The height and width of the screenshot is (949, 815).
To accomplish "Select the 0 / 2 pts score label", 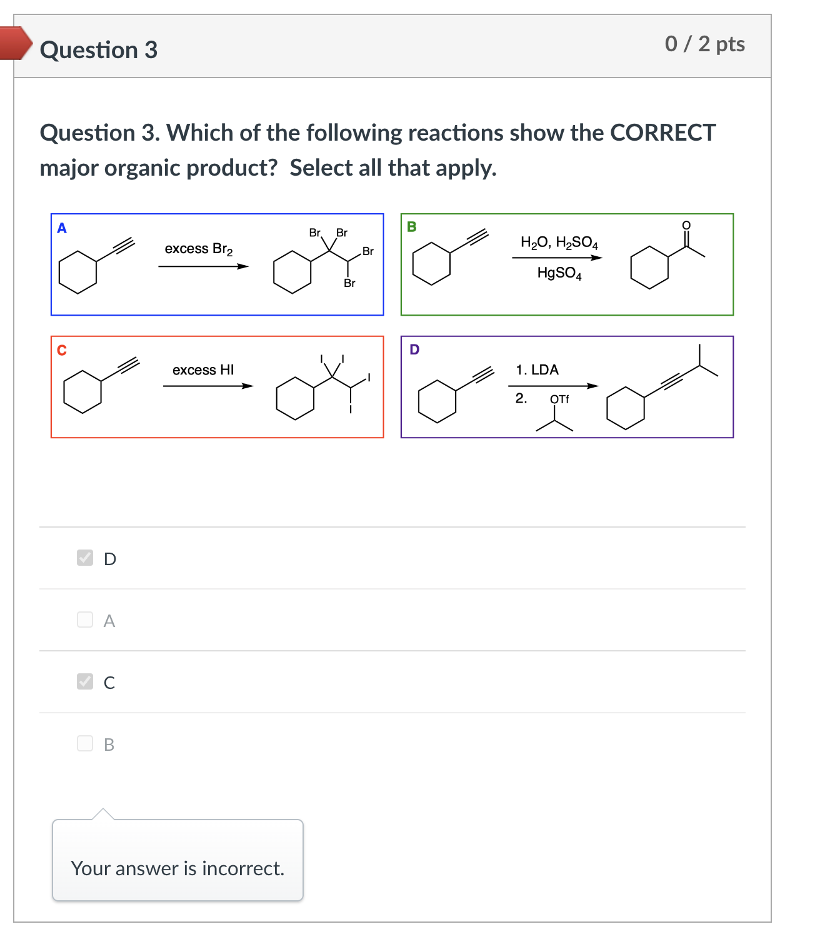I will click(x=706, y=43).
